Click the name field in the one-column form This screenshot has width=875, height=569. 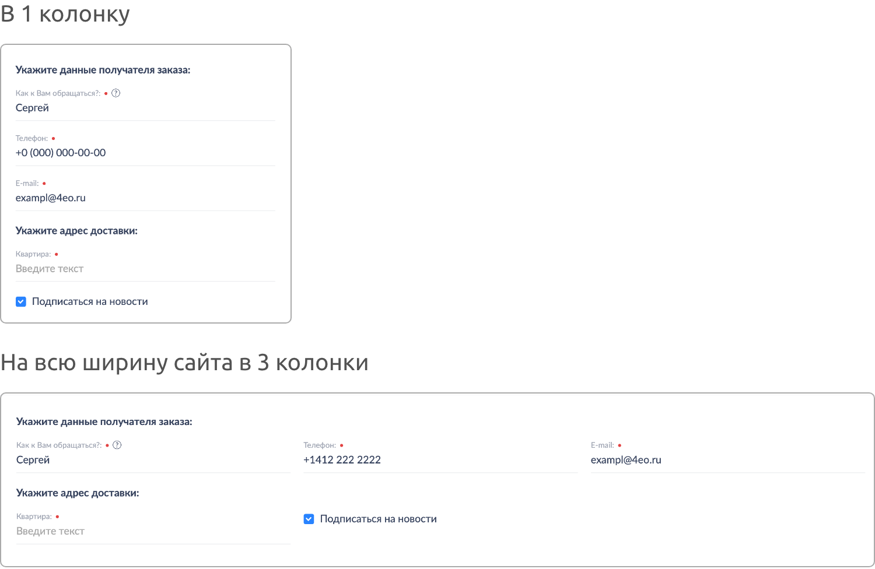tap(145, 108)
